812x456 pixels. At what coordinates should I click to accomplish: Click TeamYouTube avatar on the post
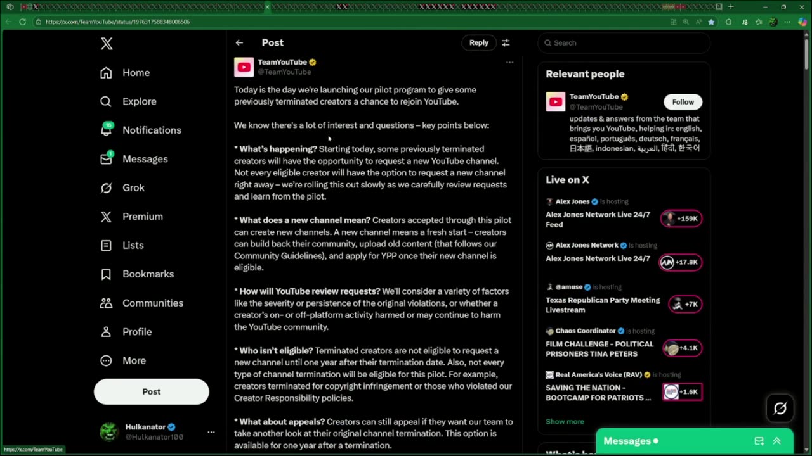[244, 67]
